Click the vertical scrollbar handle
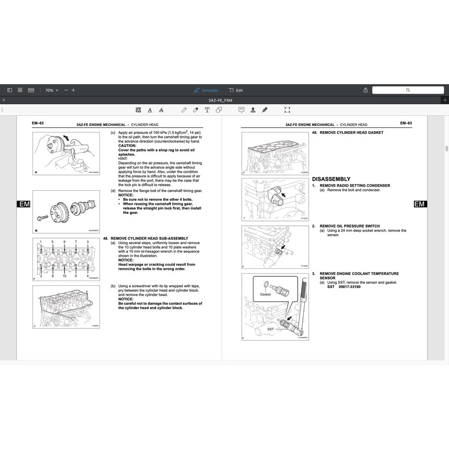The width and height of the screenshot is (449, 449). coord(447,148)
